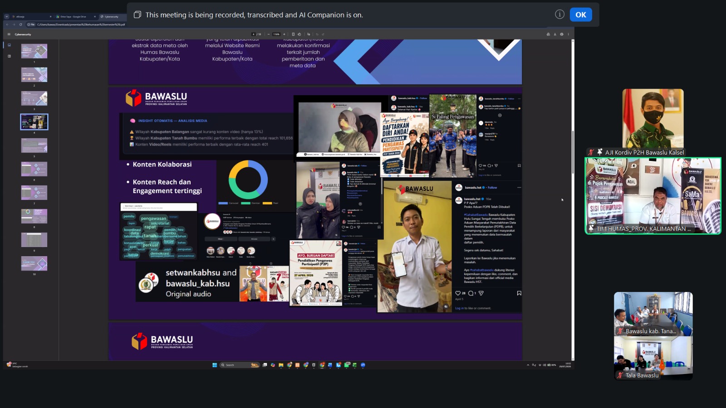726x408 pixels.
Task: Open the browser tab search dropdown
Action: click(6, 17)
